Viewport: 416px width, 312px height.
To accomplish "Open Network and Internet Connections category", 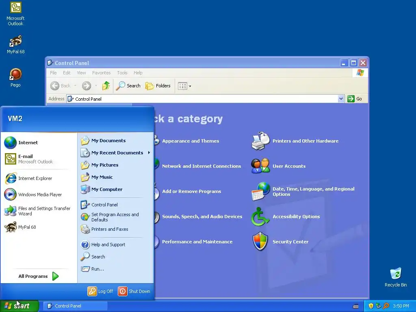I will (x=201, y=166).
